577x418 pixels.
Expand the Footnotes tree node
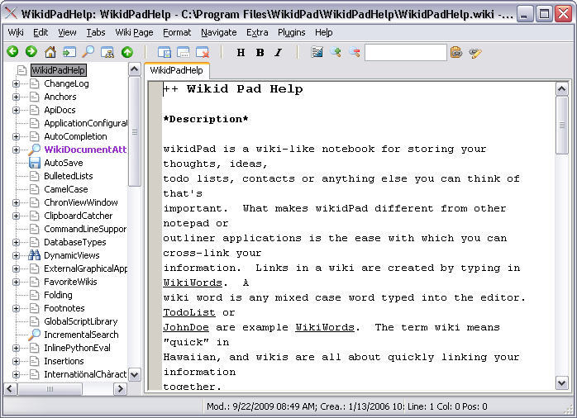point(16,308)
